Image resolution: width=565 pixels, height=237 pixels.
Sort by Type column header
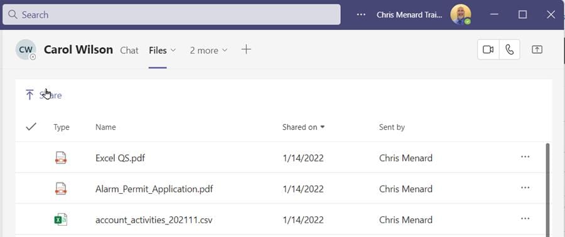click(x=62, y=127)
